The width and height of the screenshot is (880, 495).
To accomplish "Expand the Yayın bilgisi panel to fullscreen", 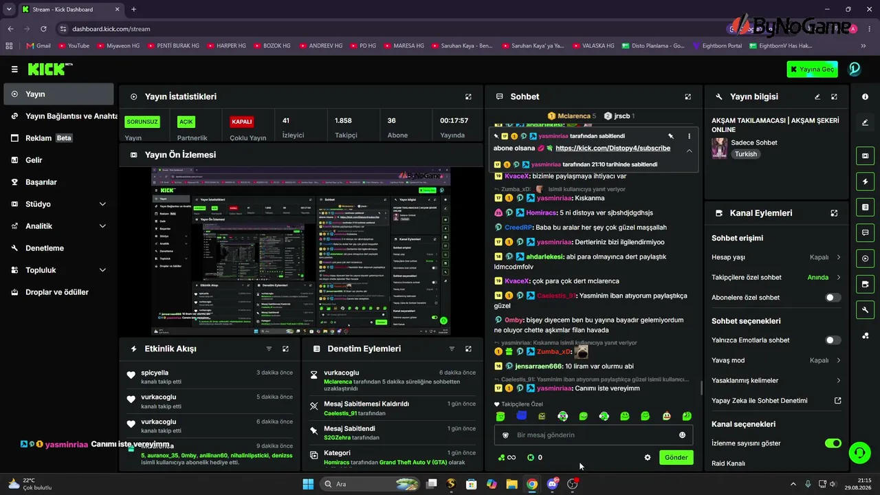I will [834, 97].
